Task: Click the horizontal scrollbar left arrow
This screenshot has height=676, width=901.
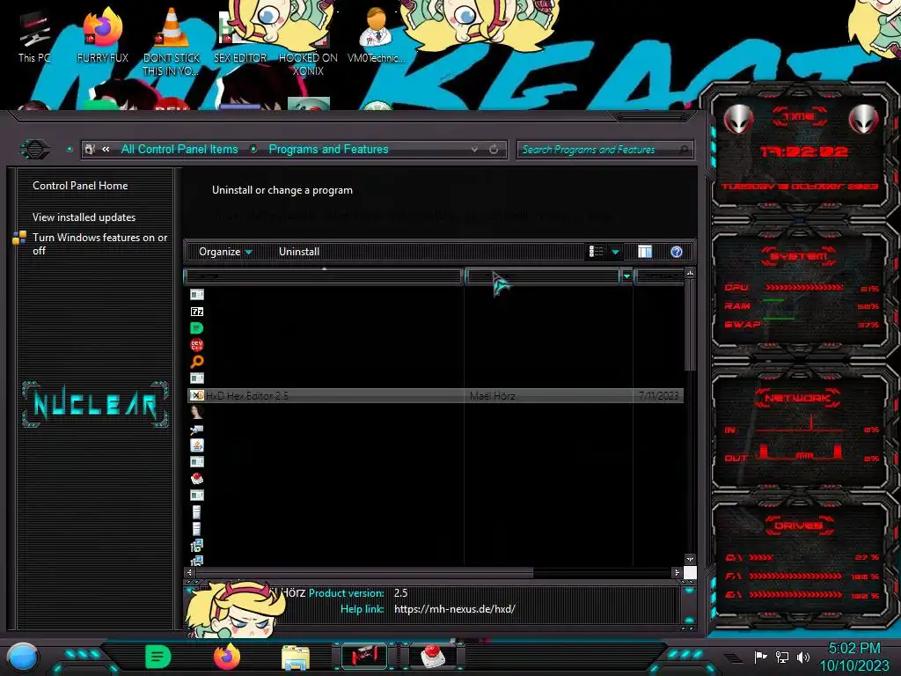Action: click(190, 572)
